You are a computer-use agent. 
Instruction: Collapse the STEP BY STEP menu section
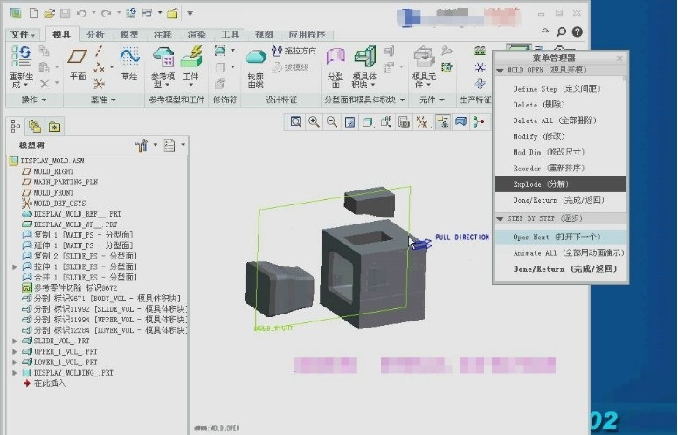pyautogui.click(x=501, y=218)
